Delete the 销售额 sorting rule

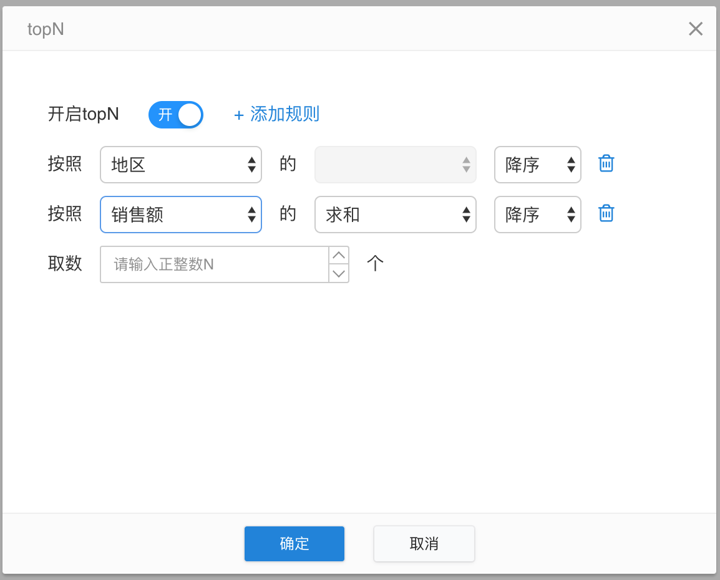(x=606, y=214)
